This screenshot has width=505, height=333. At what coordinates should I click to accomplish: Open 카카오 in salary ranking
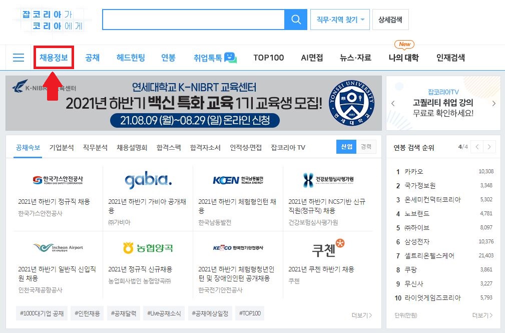414,171
